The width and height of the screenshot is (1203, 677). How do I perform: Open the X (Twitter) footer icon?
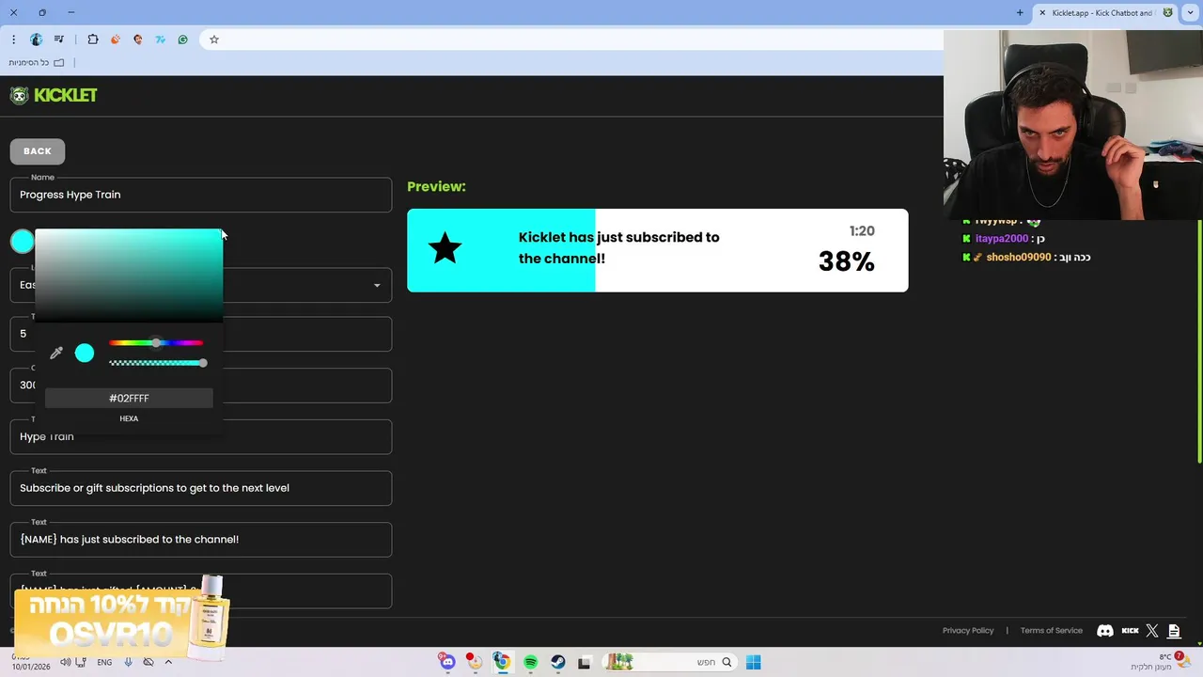1152,631
